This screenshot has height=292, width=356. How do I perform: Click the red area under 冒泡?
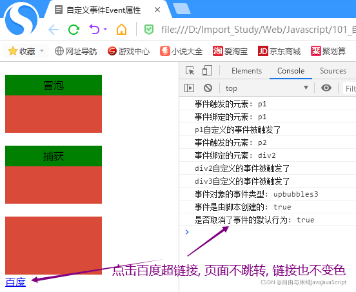coord(54,114)
